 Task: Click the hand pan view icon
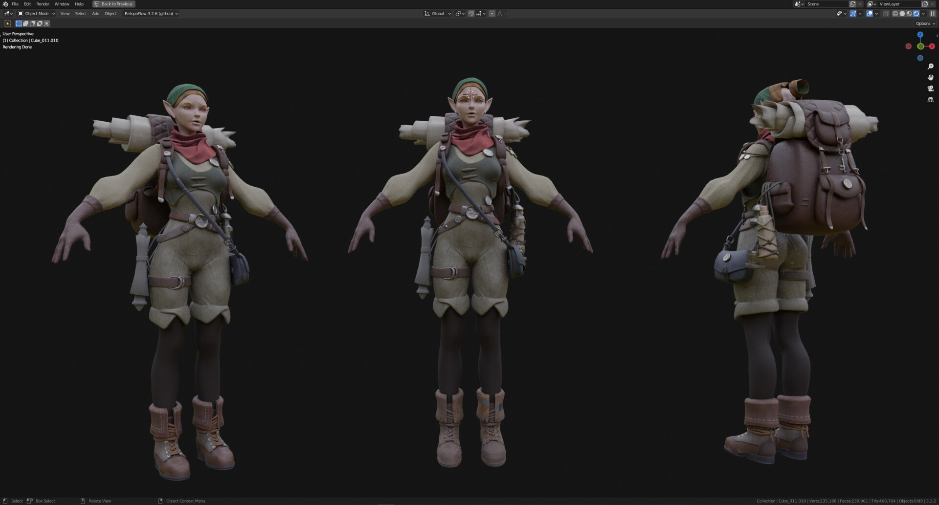[930, 78]
